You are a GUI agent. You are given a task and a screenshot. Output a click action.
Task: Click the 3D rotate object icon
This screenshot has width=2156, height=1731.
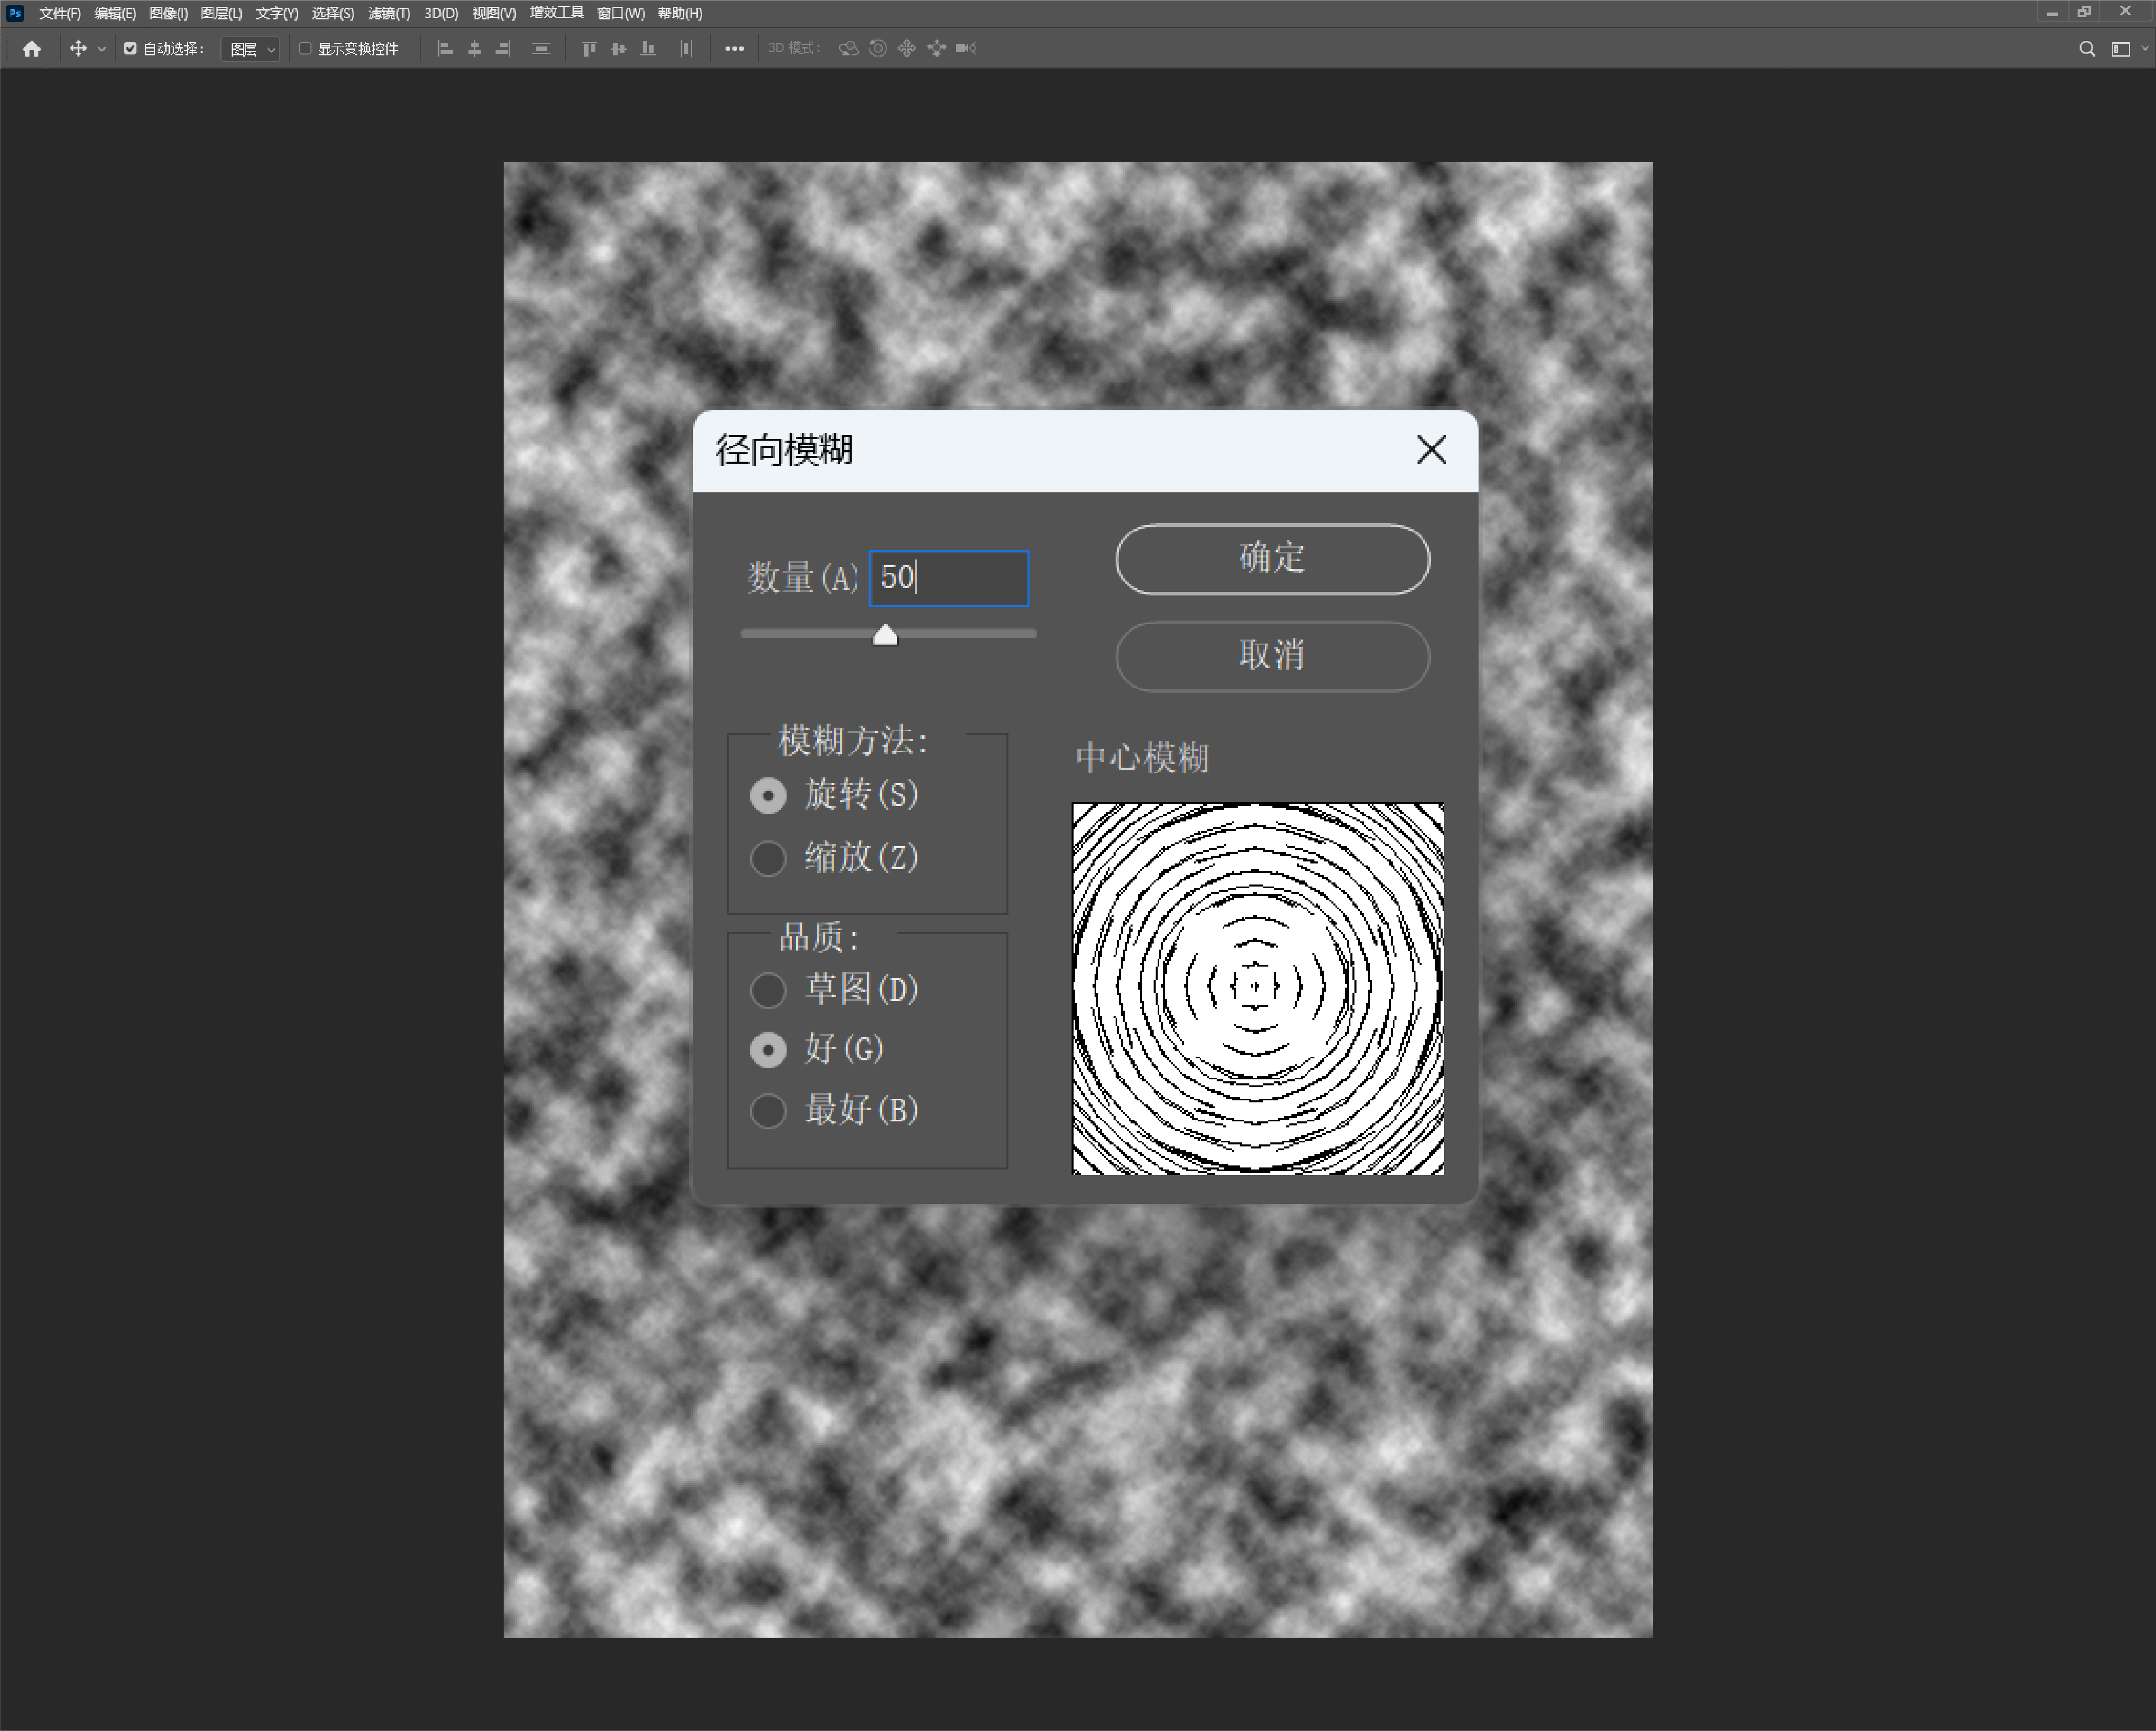[x=848, y=48]
